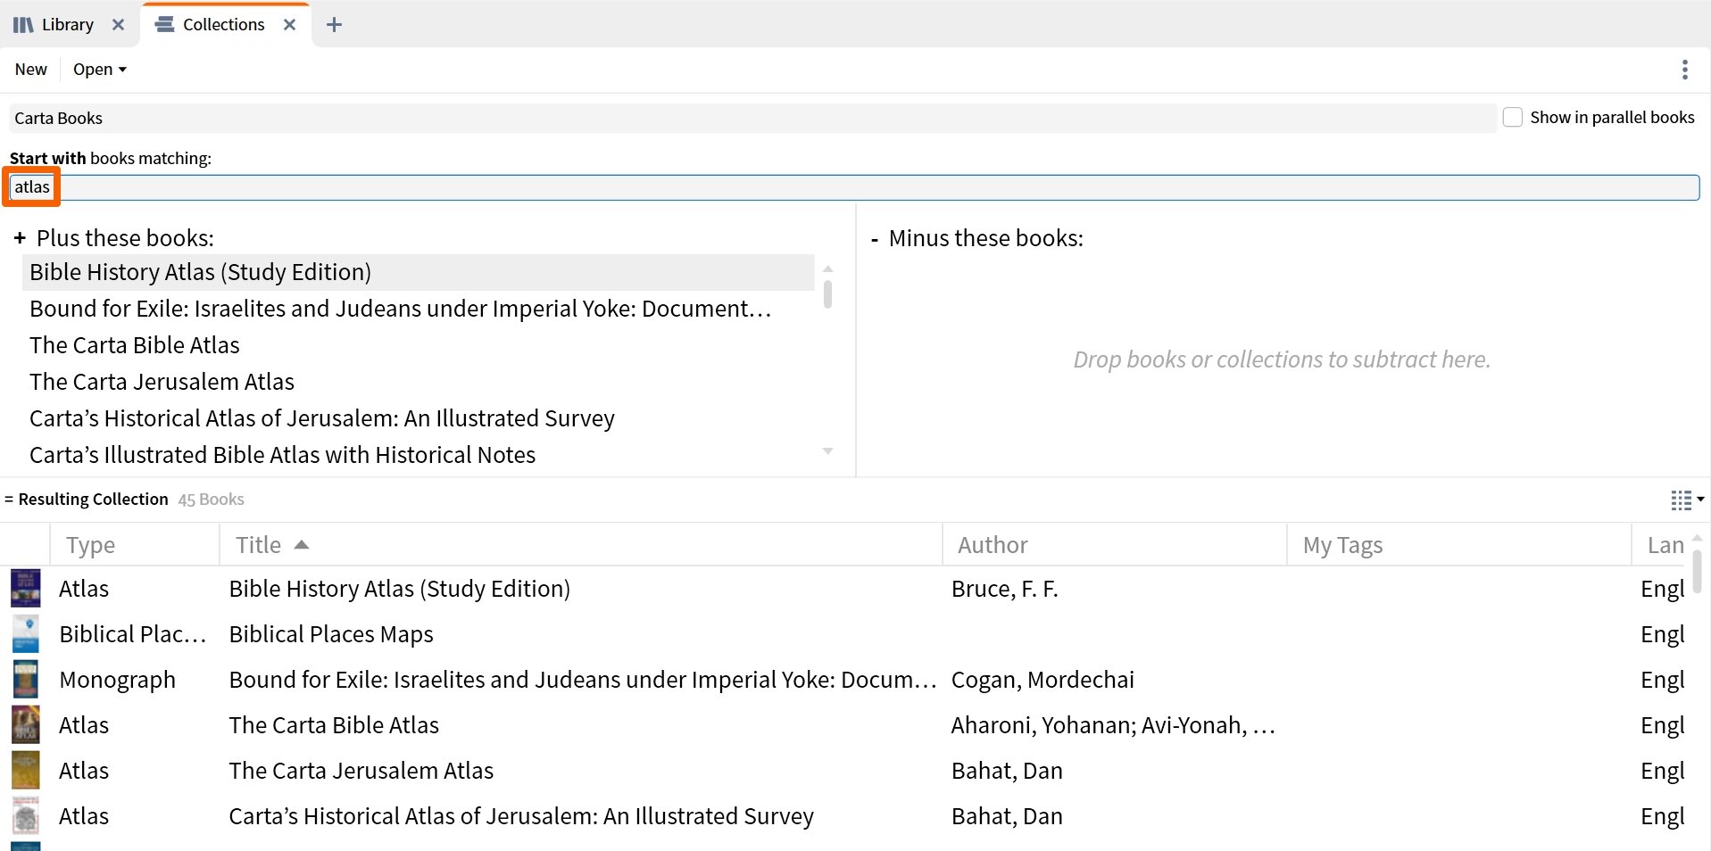Select Bible History Atlas in Plus these books

click(418, 272)
